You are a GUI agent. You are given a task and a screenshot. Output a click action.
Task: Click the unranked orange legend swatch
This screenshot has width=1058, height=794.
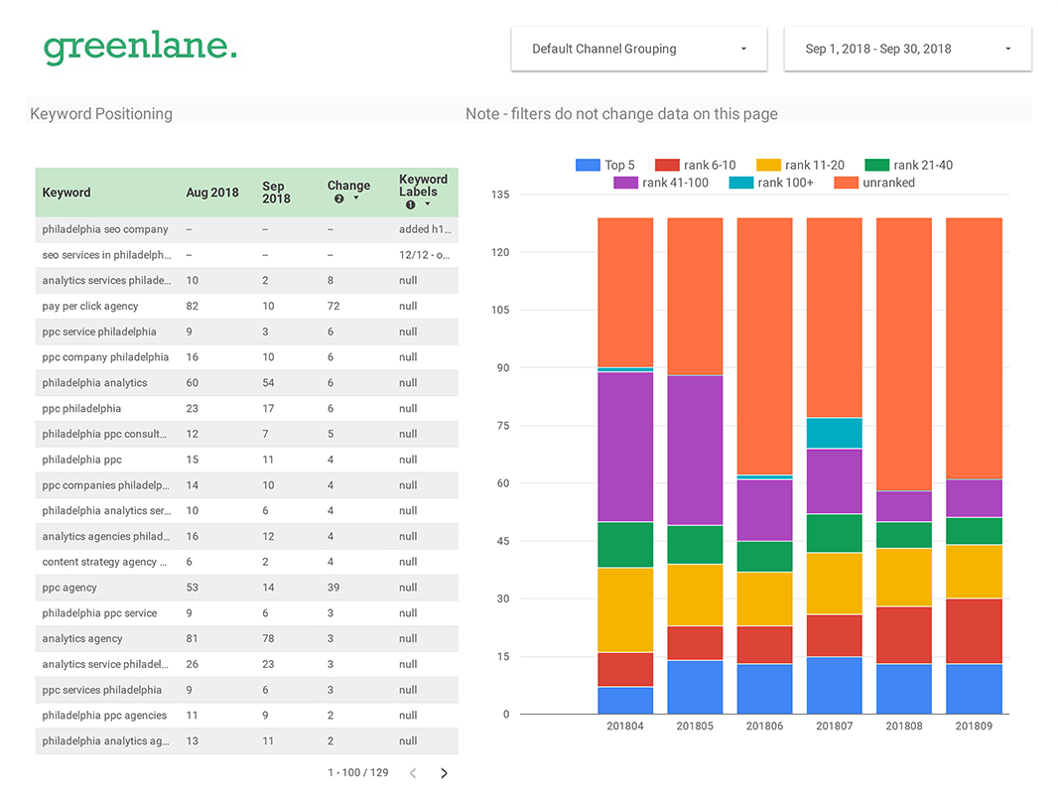846,183
